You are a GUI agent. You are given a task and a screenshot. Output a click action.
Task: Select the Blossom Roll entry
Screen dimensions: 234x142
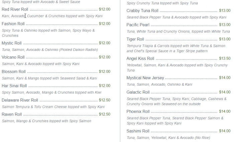point(14,72)
